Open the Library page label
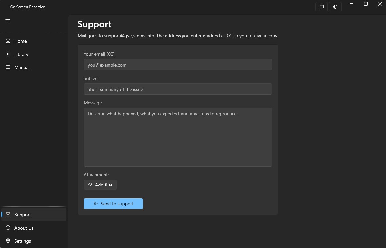Screen dimensions: 386x248 point(21,54)
